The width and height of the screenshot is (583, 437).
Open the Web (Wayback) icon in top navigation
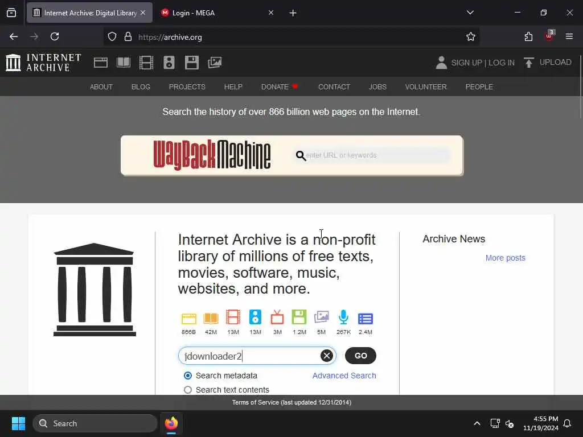point(101,63)
